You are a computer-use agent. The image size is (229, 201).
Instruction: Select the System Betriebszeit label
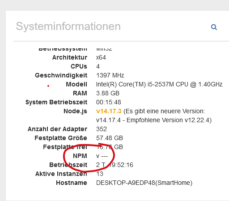(x=56, y=102)
